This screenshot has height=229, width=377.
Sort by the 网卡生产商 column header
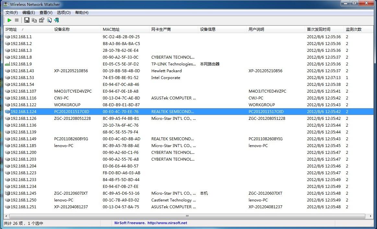[x=174, y=29]
